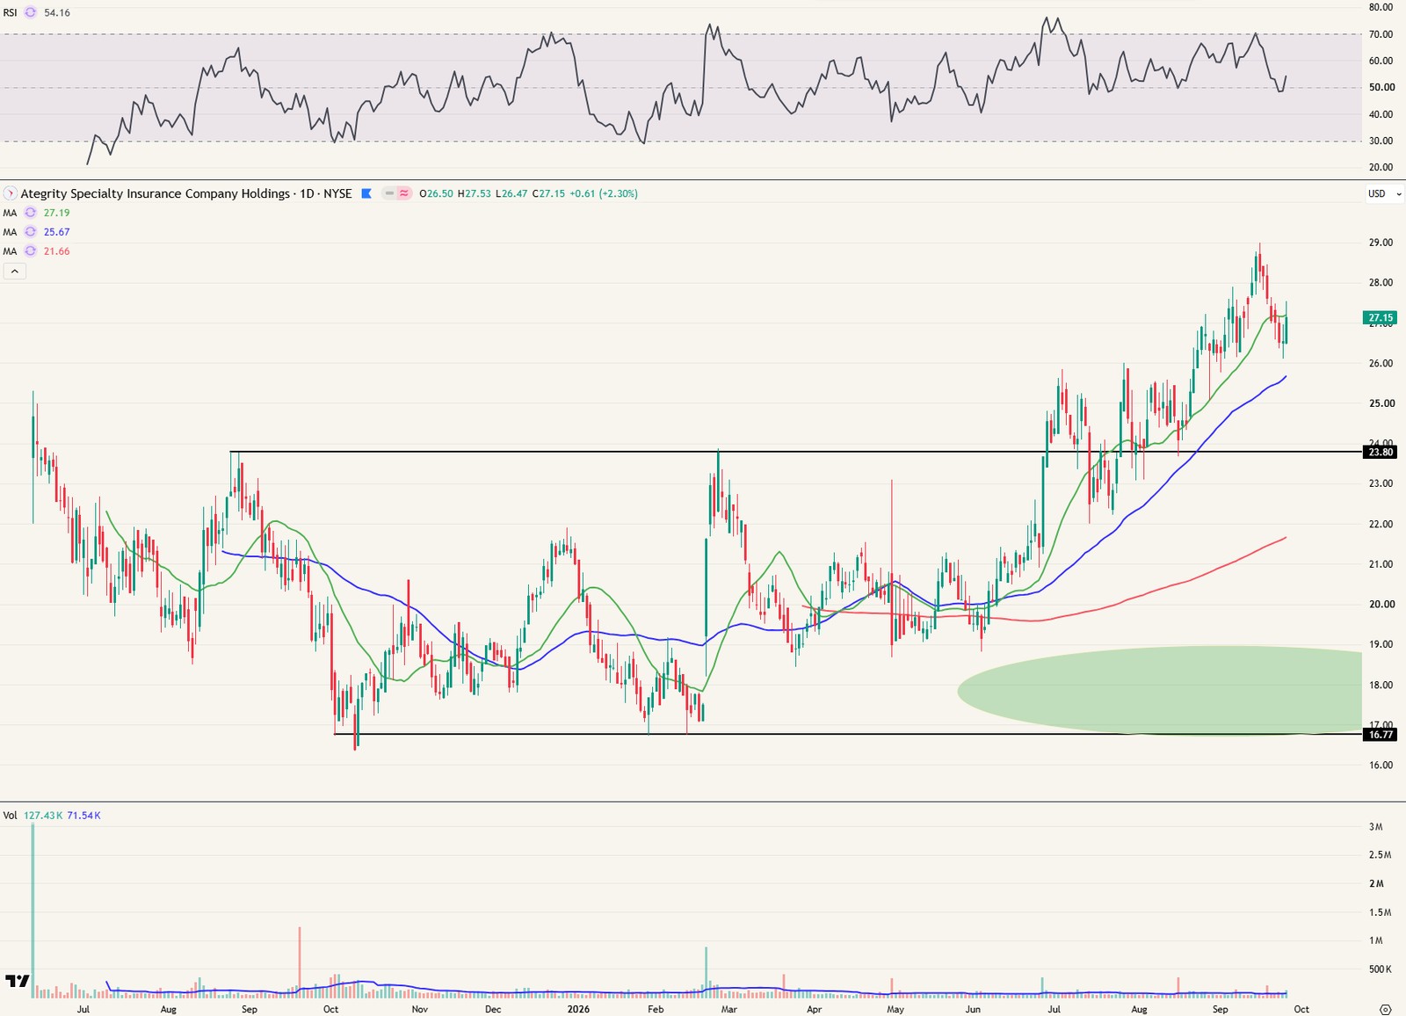1406x1016 pixels.
Task: Click the 29.00 price axis label
Action: click(x=1381, y=243)
